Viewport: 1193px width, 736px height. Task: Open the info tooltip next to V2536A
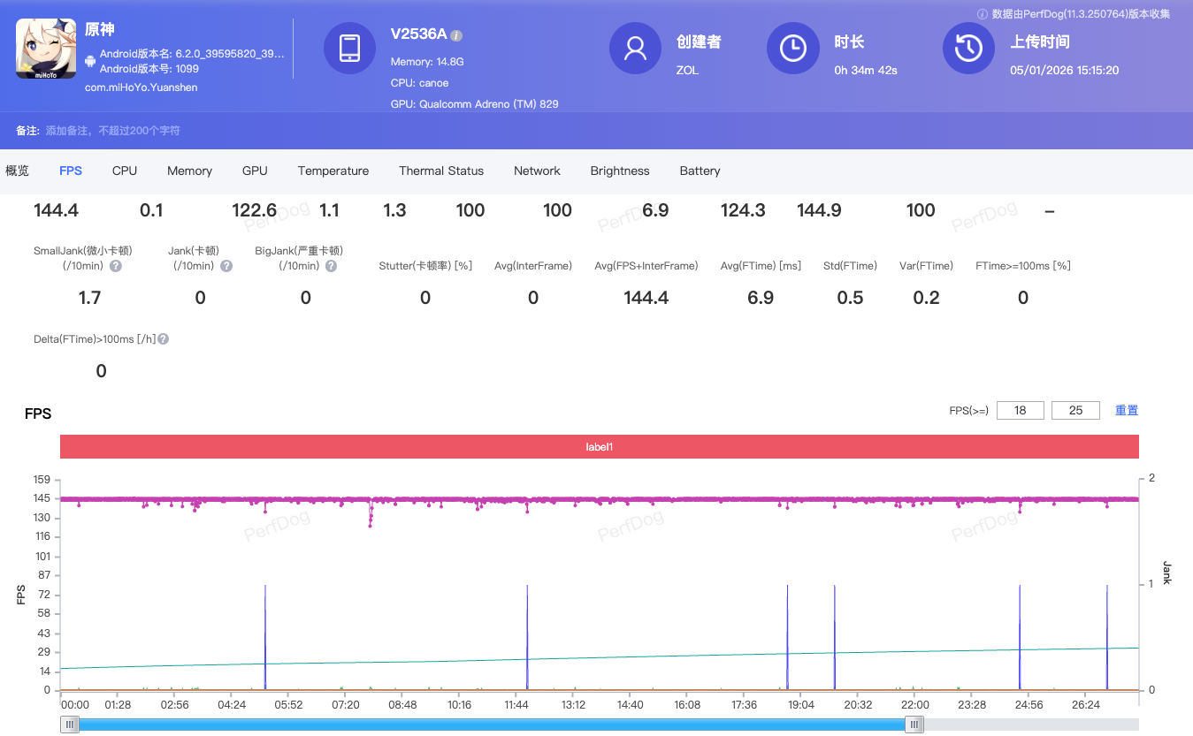(457, 34)
